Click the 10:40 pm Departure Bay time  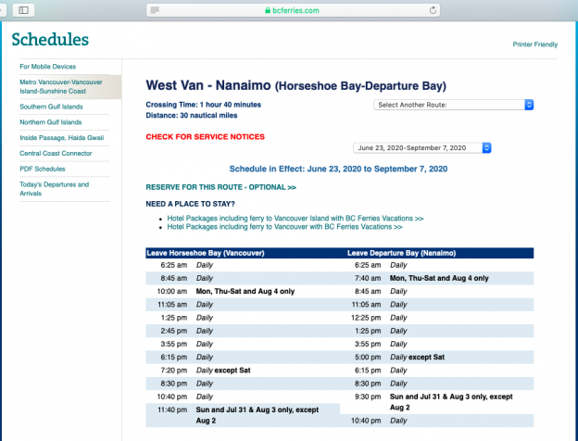click(x=366, y=421)
